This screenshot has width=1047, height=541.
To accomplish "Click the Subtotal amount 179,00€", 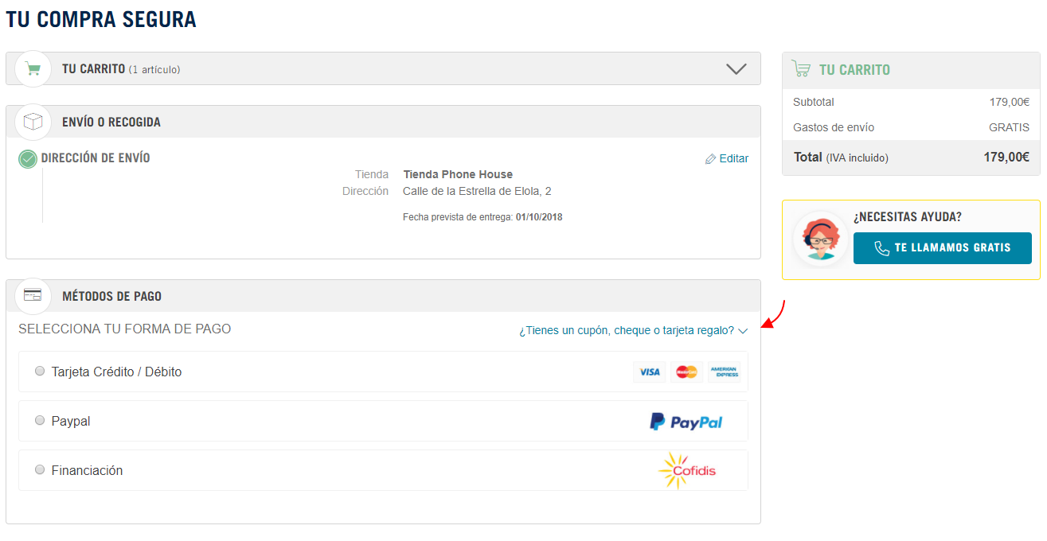I will [1010, 102].
